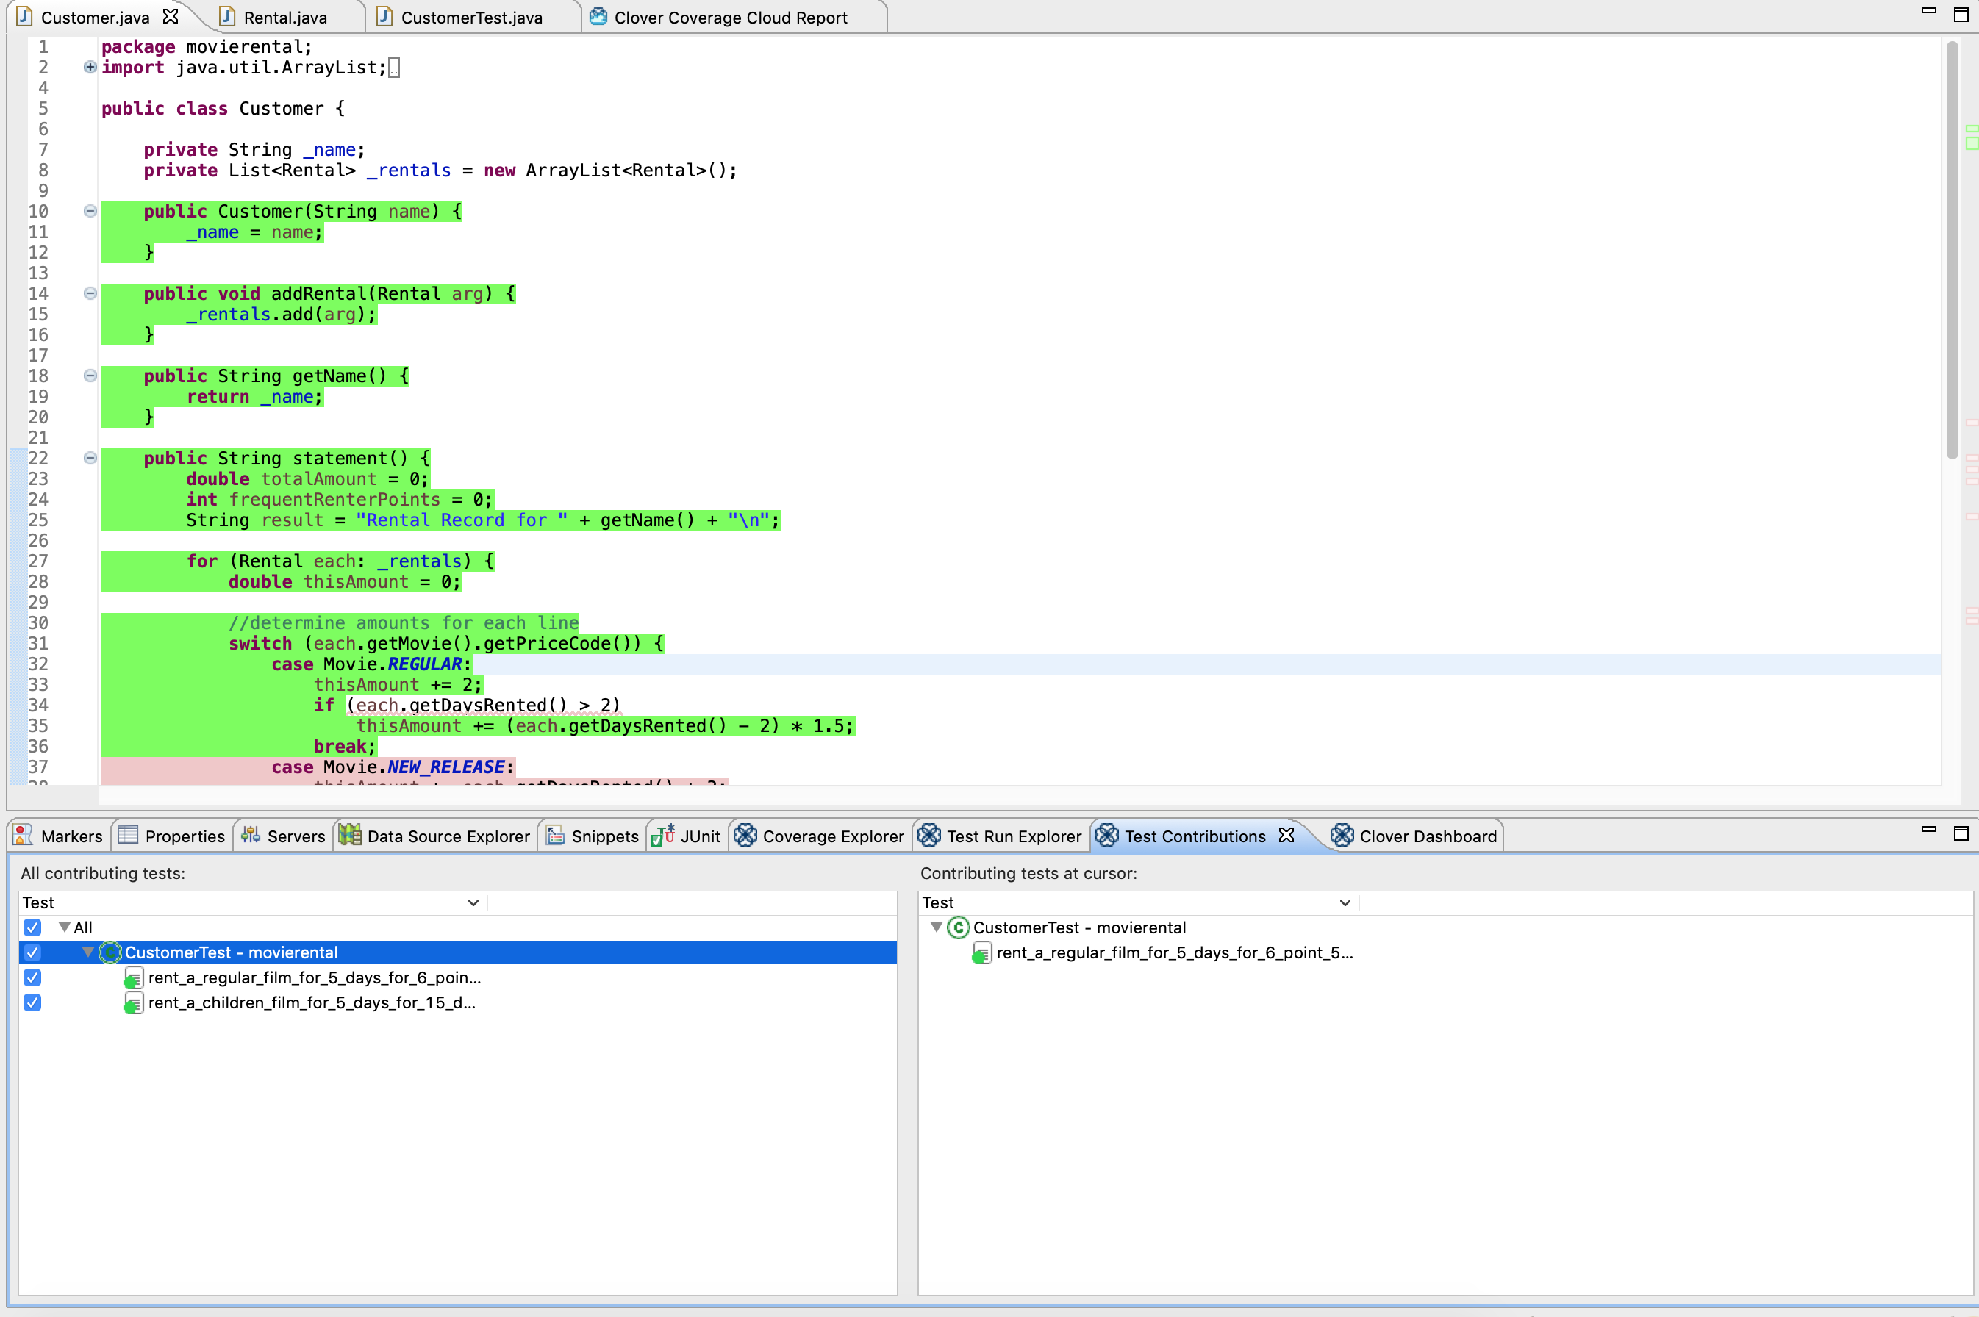
Task: Collapse the statement method fold
Action: (90, 458)
